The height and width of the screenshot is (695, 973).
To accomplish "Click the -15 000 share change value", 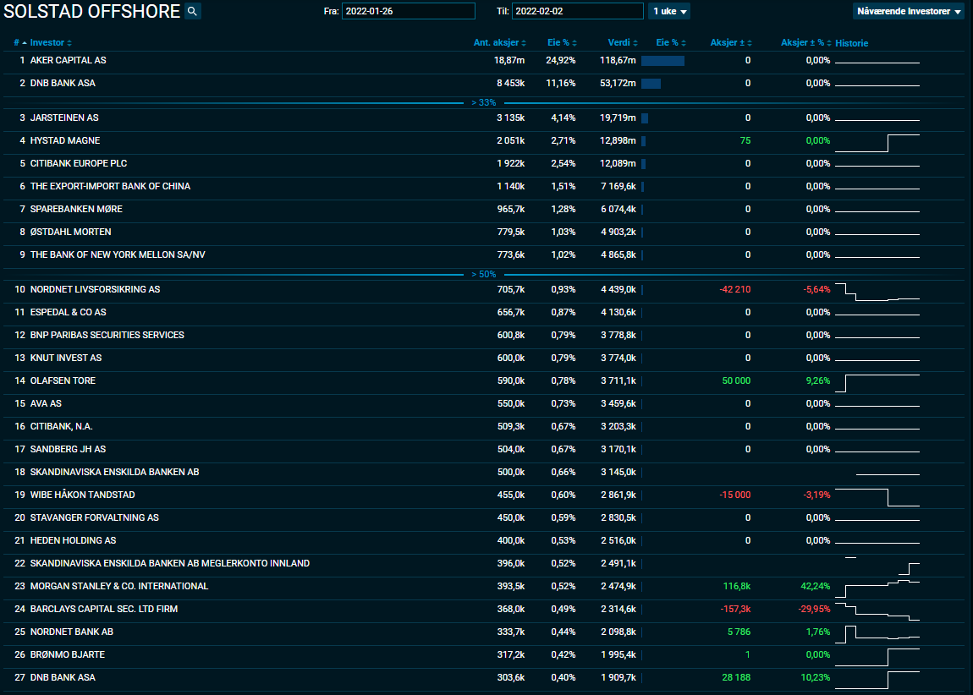I will (734, 495).
